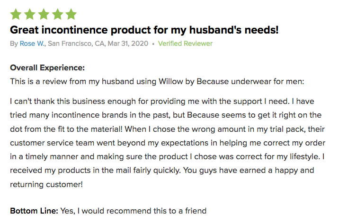
Task: Click the word 'By' before reviewer name
Action: click(14, 44)
